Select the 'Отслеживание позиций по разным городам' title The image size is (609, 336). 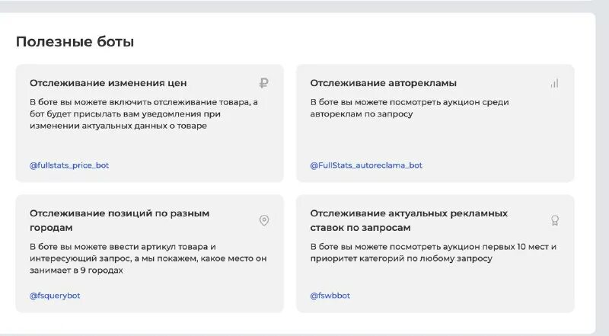(120, 220)
